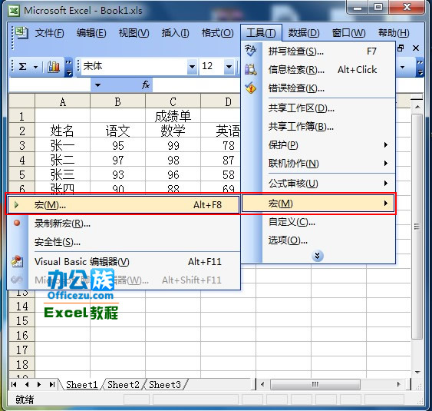Viewport: 432px width, 411px height.
Task: Expand the Tools menu with double chevron
Action: click(318, 256)
